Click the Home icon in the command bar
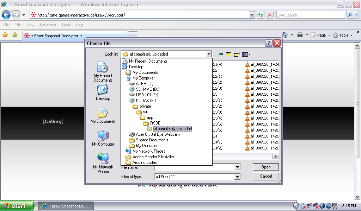The image size is (361, 211). coord(285,35)
